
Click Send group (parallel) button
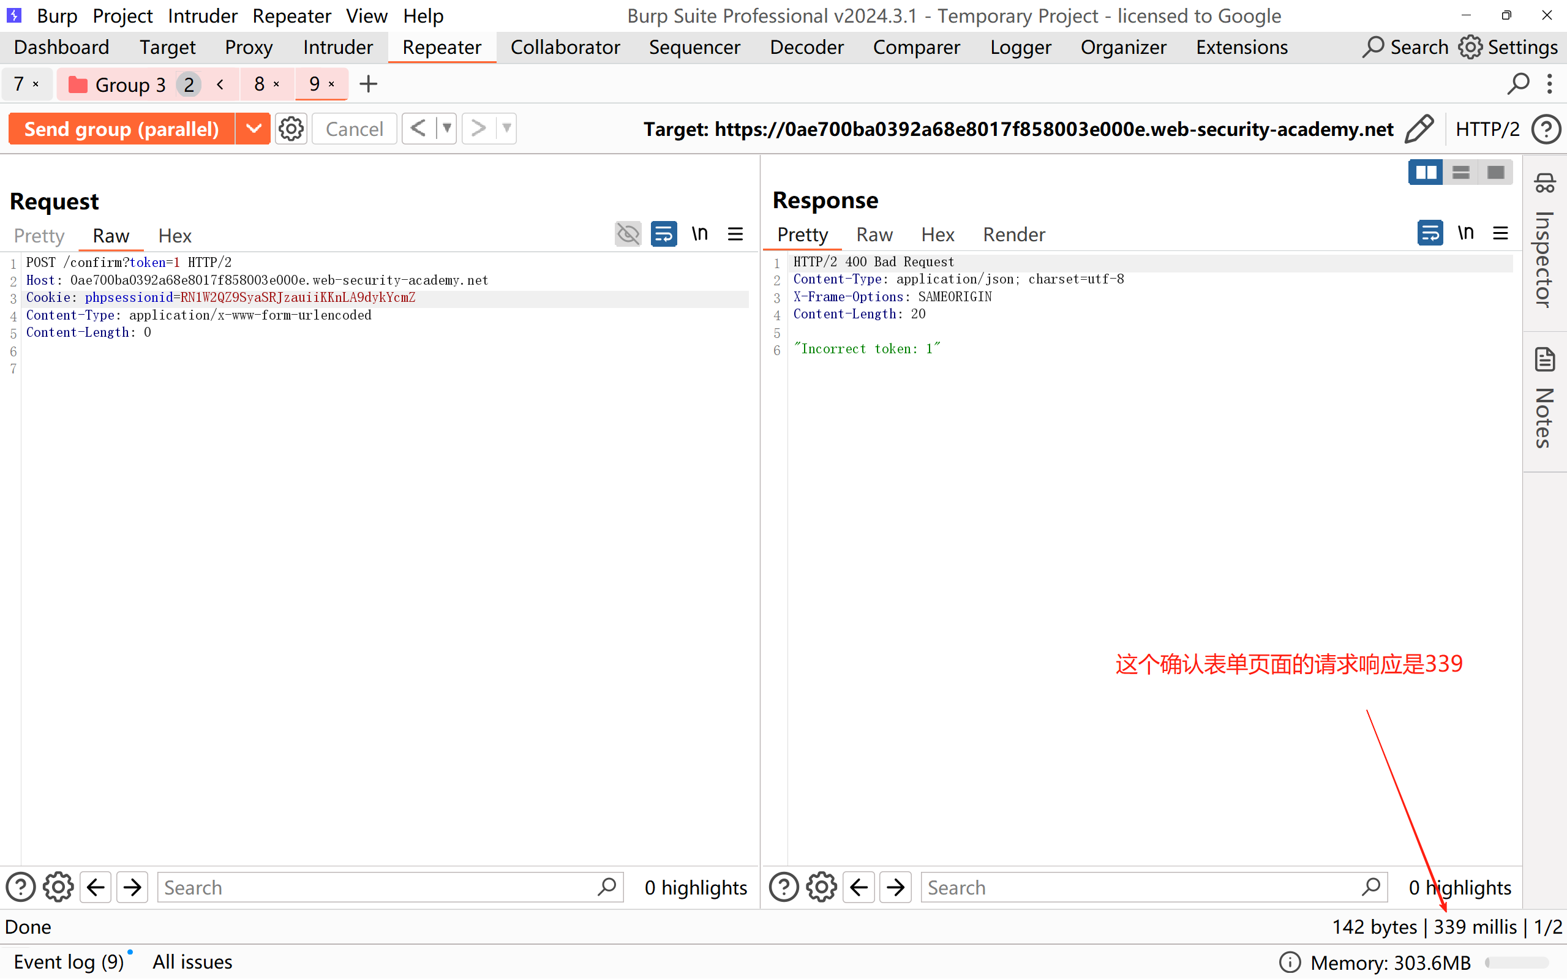(x=122, y=128)
